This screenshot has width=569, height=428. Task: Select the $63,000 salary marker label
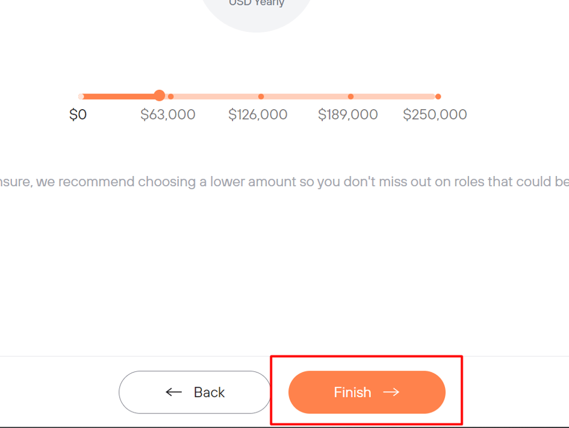click(x=167, y=114)
